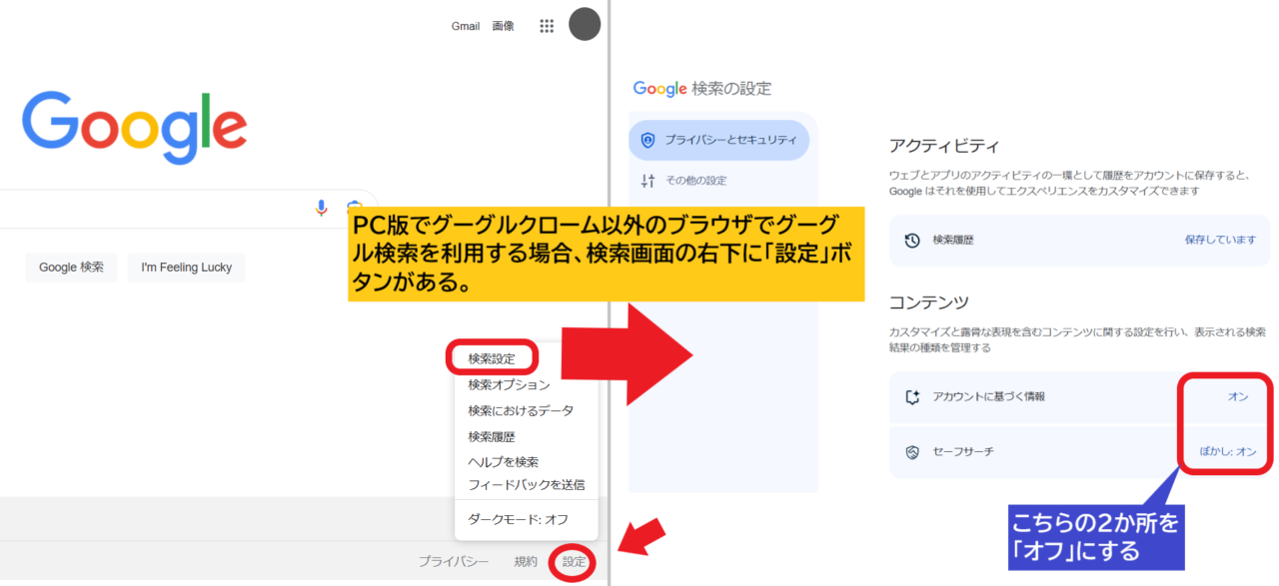This screenshot has width=1279, height=586.
Task: Click the Google logo in settings header
Action: pyautogui.click(x=659, y=89)
